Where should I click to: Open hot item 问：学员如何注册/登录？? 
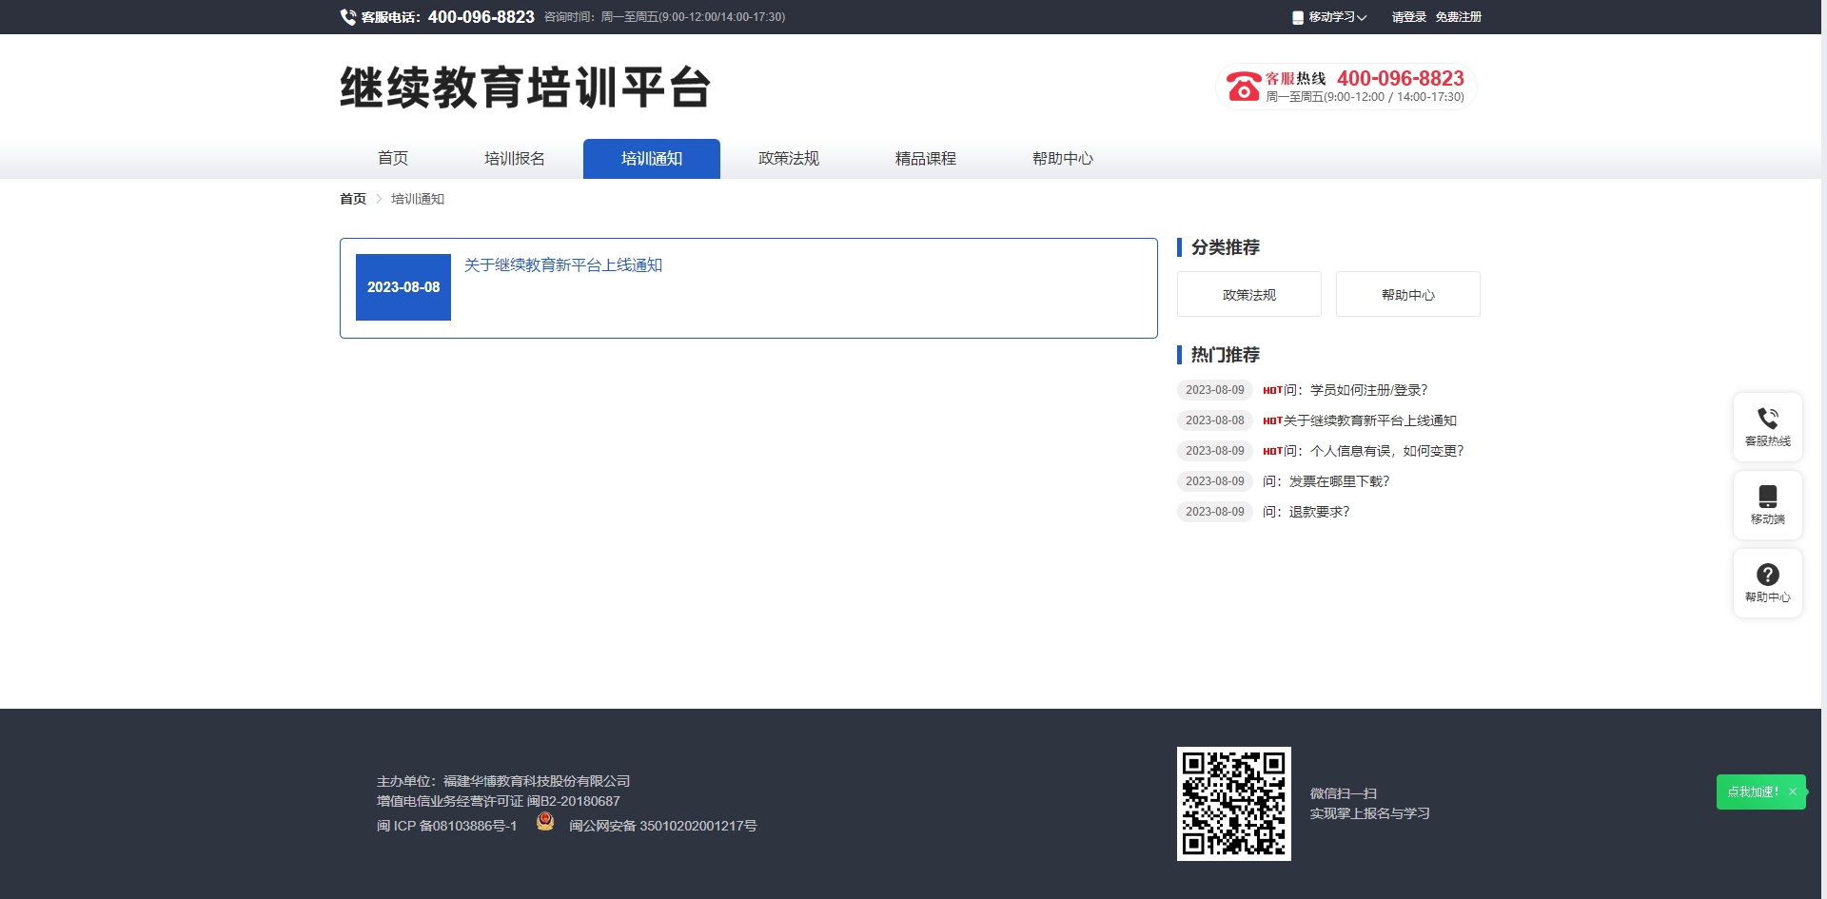[x=1356, y=390]
